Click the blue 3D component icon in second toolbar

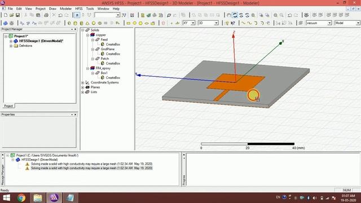pyautogui.click(x=5, y=23)
